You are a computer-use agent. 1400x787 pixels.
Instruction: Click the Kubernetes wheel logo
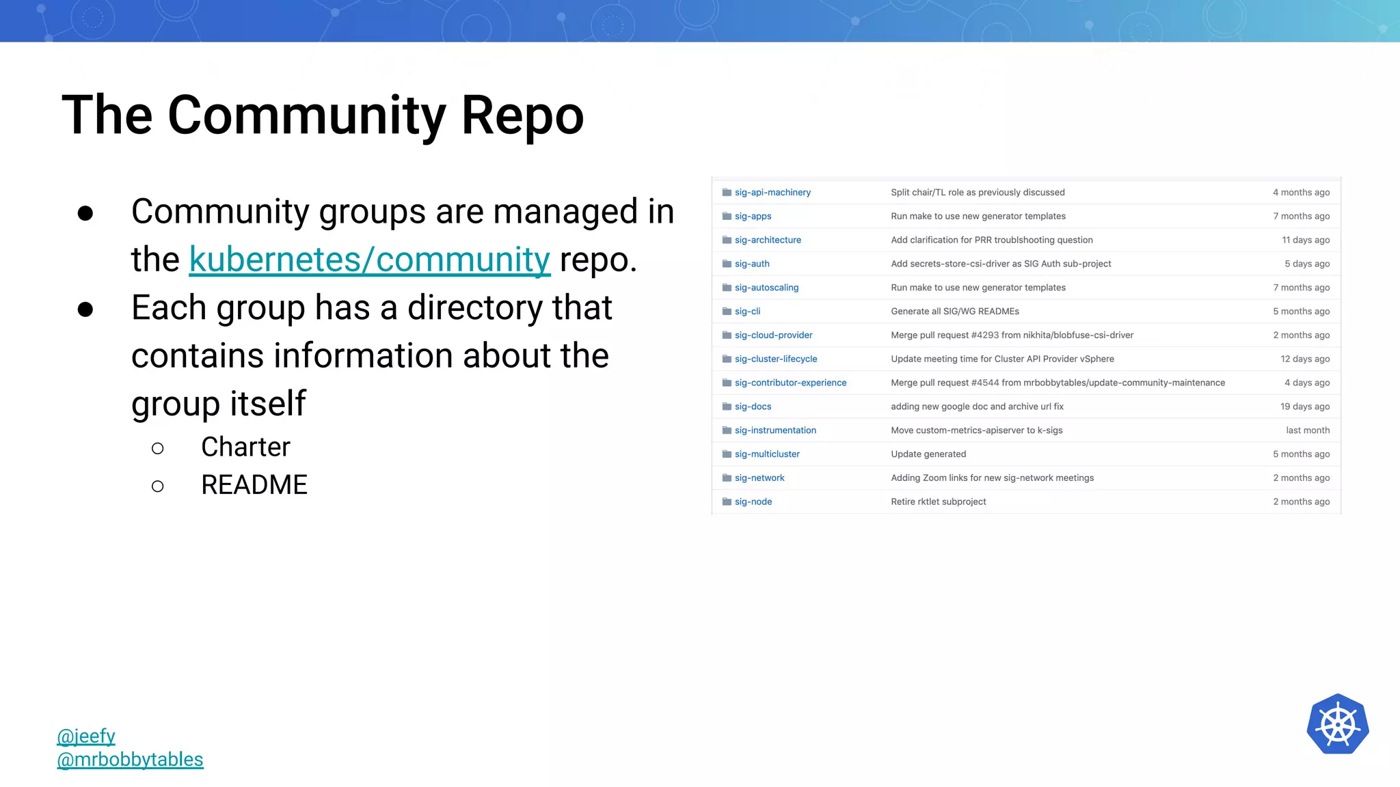1338,724
